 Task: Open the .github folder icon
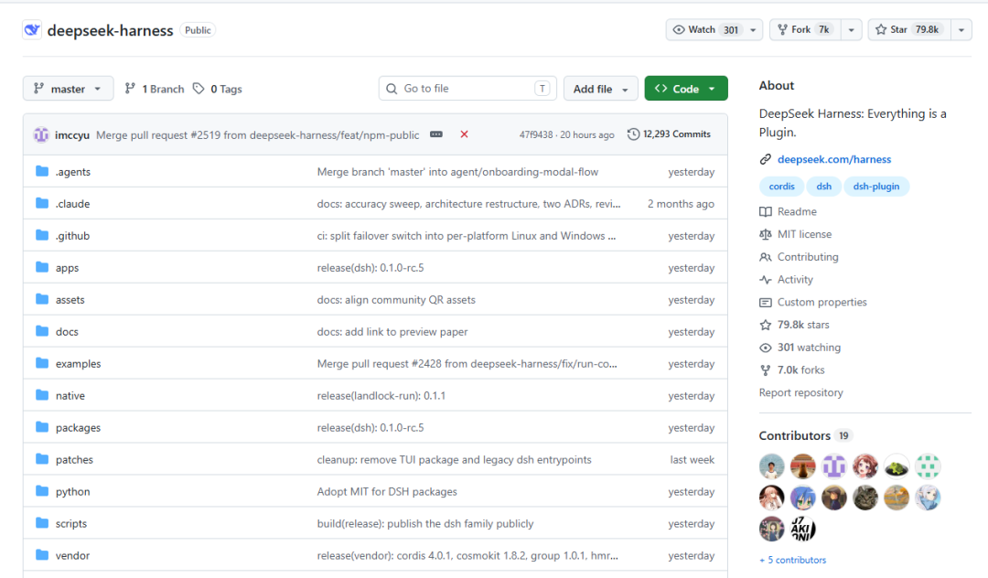(x=42, y=235)
